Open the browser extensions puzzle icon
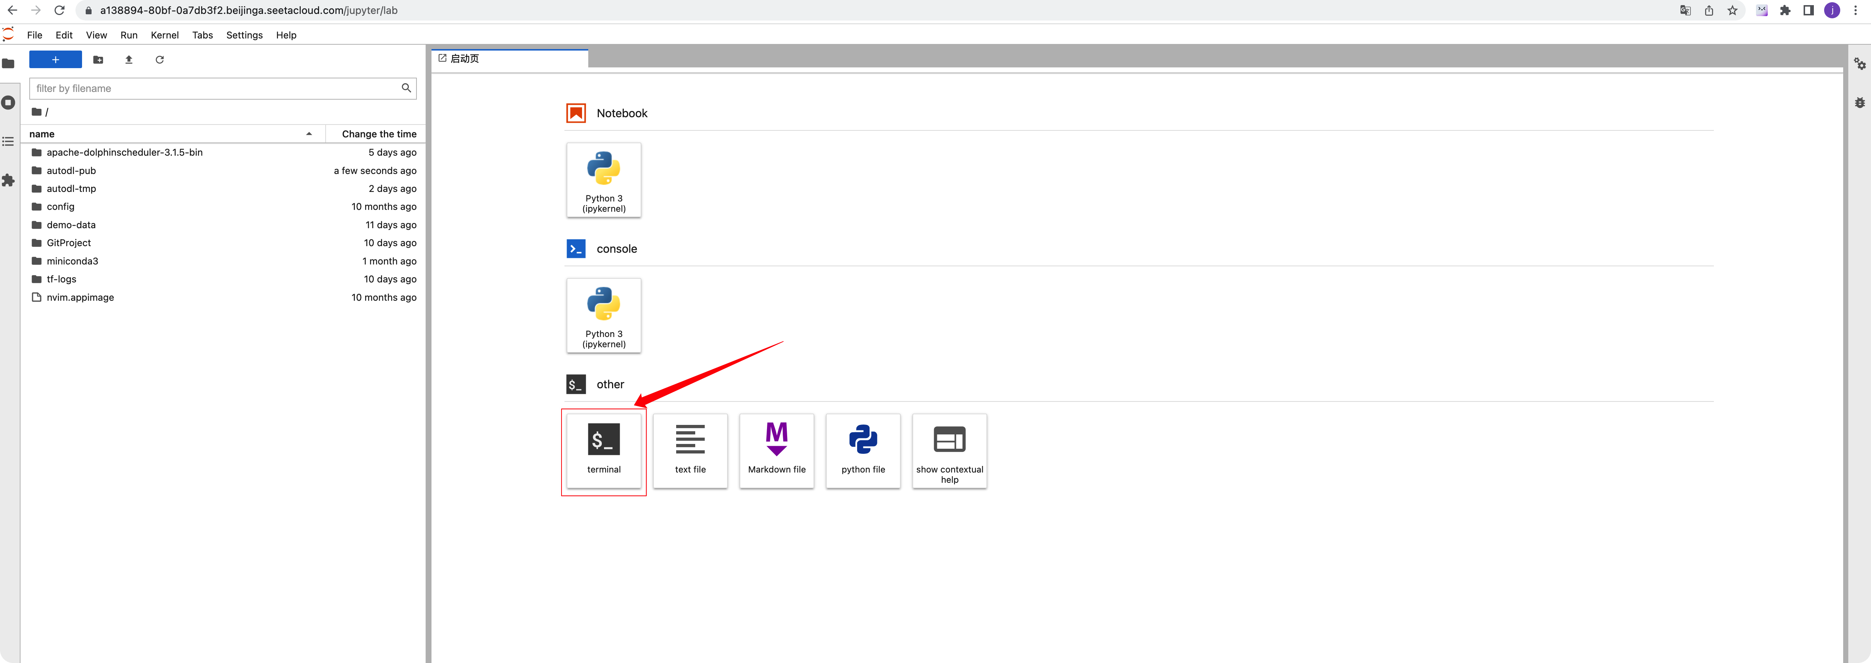This screenshot has height=663, width=1871. click(1785, 10)
